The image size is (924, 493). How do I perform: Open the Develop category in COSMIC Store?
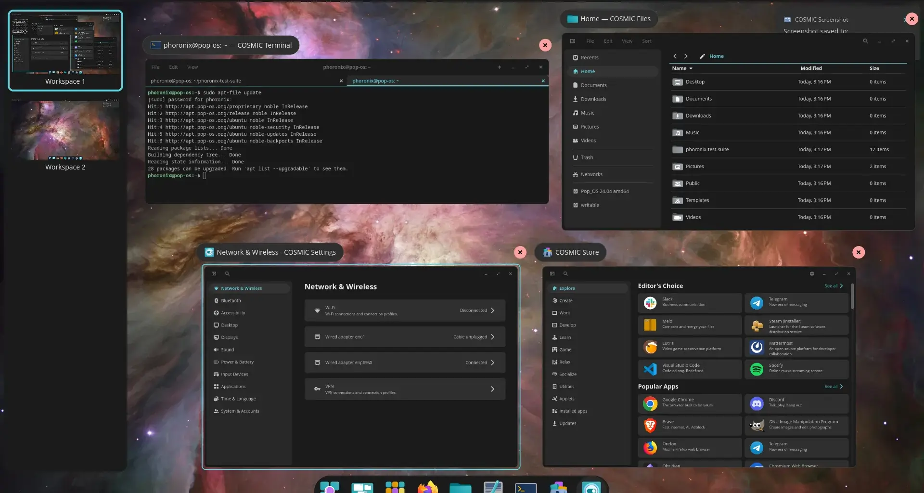(x=568, y=325)
